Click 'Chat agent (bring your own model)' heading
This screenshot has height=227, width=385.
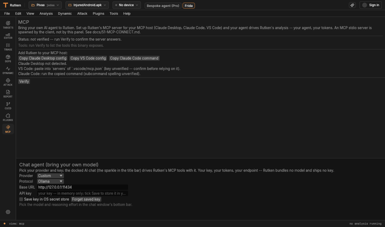(59, 165)
